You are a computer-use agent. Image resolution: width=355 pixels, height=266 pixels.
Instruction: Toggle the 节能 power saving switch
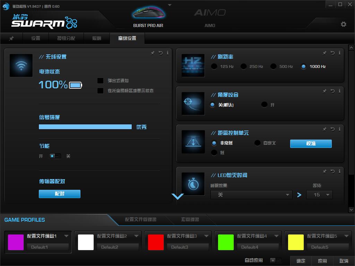(54, 156)
